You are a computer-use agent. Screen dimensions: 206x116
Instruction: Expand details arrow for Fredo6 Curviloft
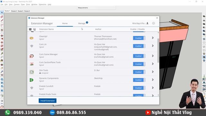point(153,88)
